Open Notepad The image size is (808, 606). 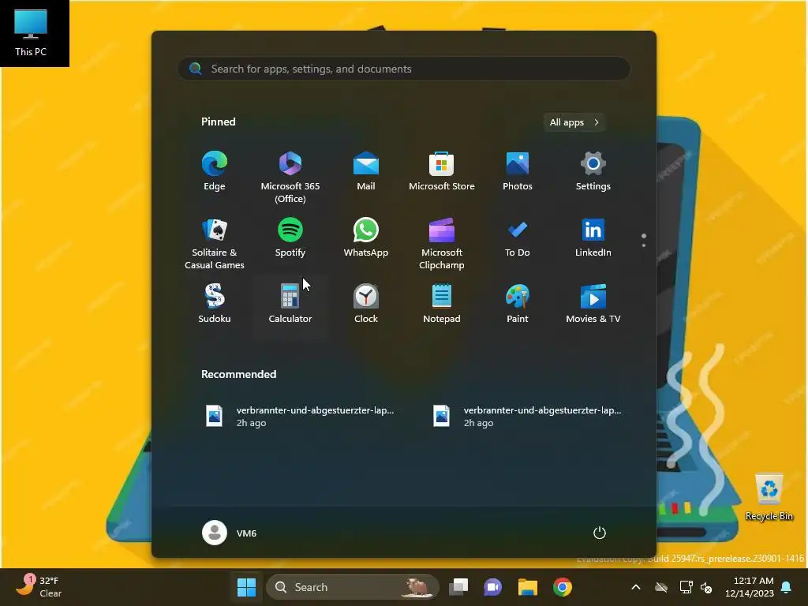pos(442,304)
